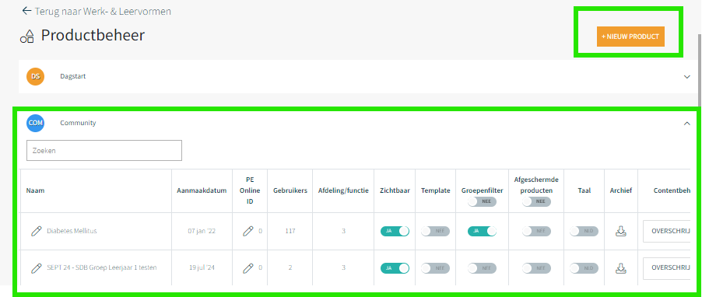Switch Taal toggle for SEPT '24 product
Screen dimensions: 702x297
pos(584,268)
